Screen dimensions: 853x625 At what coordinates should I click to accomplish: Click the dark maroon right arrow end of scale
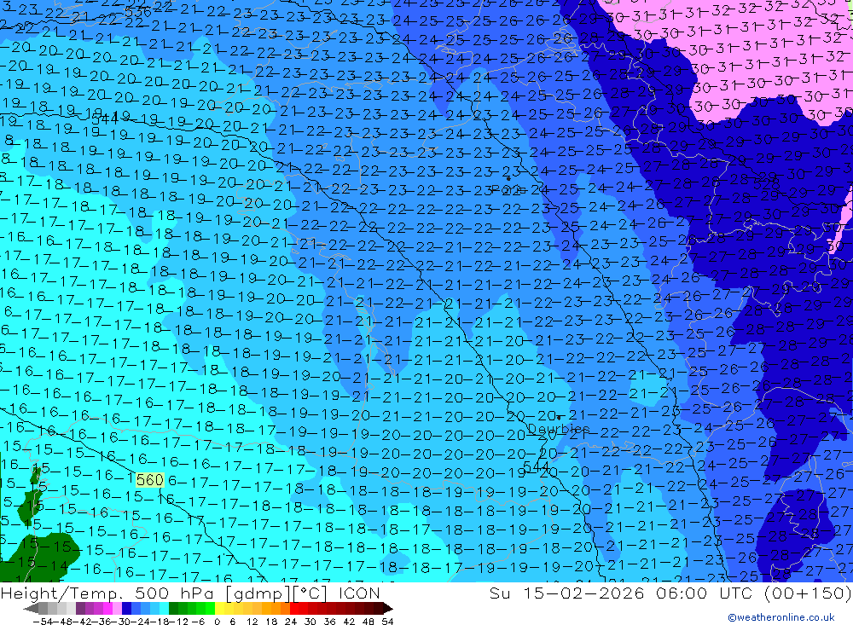pos(388,608)
